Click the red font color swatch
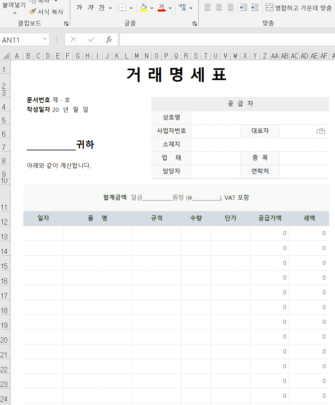 pos(161,11)
